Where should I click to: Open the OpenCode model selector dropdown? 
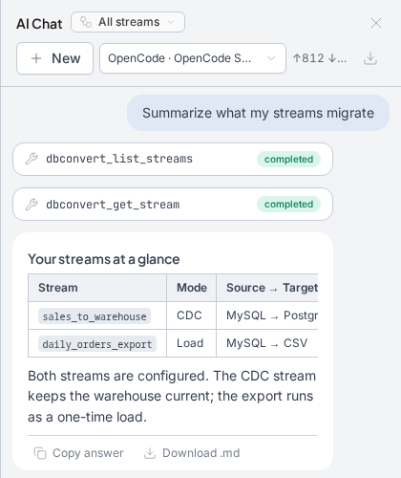click(193, 58)
